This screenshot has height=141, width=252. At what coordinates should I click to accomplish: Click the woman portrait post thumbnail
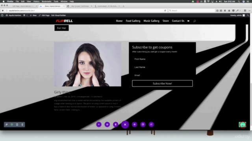[x=87, y=64]
